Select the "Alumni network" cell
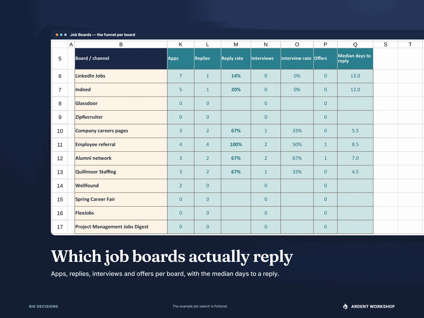424x318 pixels. 121,158
